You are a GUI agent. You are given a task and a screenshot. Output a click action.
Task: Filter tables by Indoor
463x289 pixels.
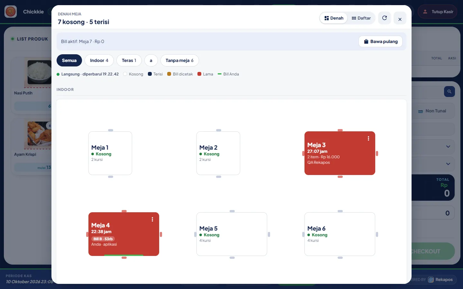[99, 60]
